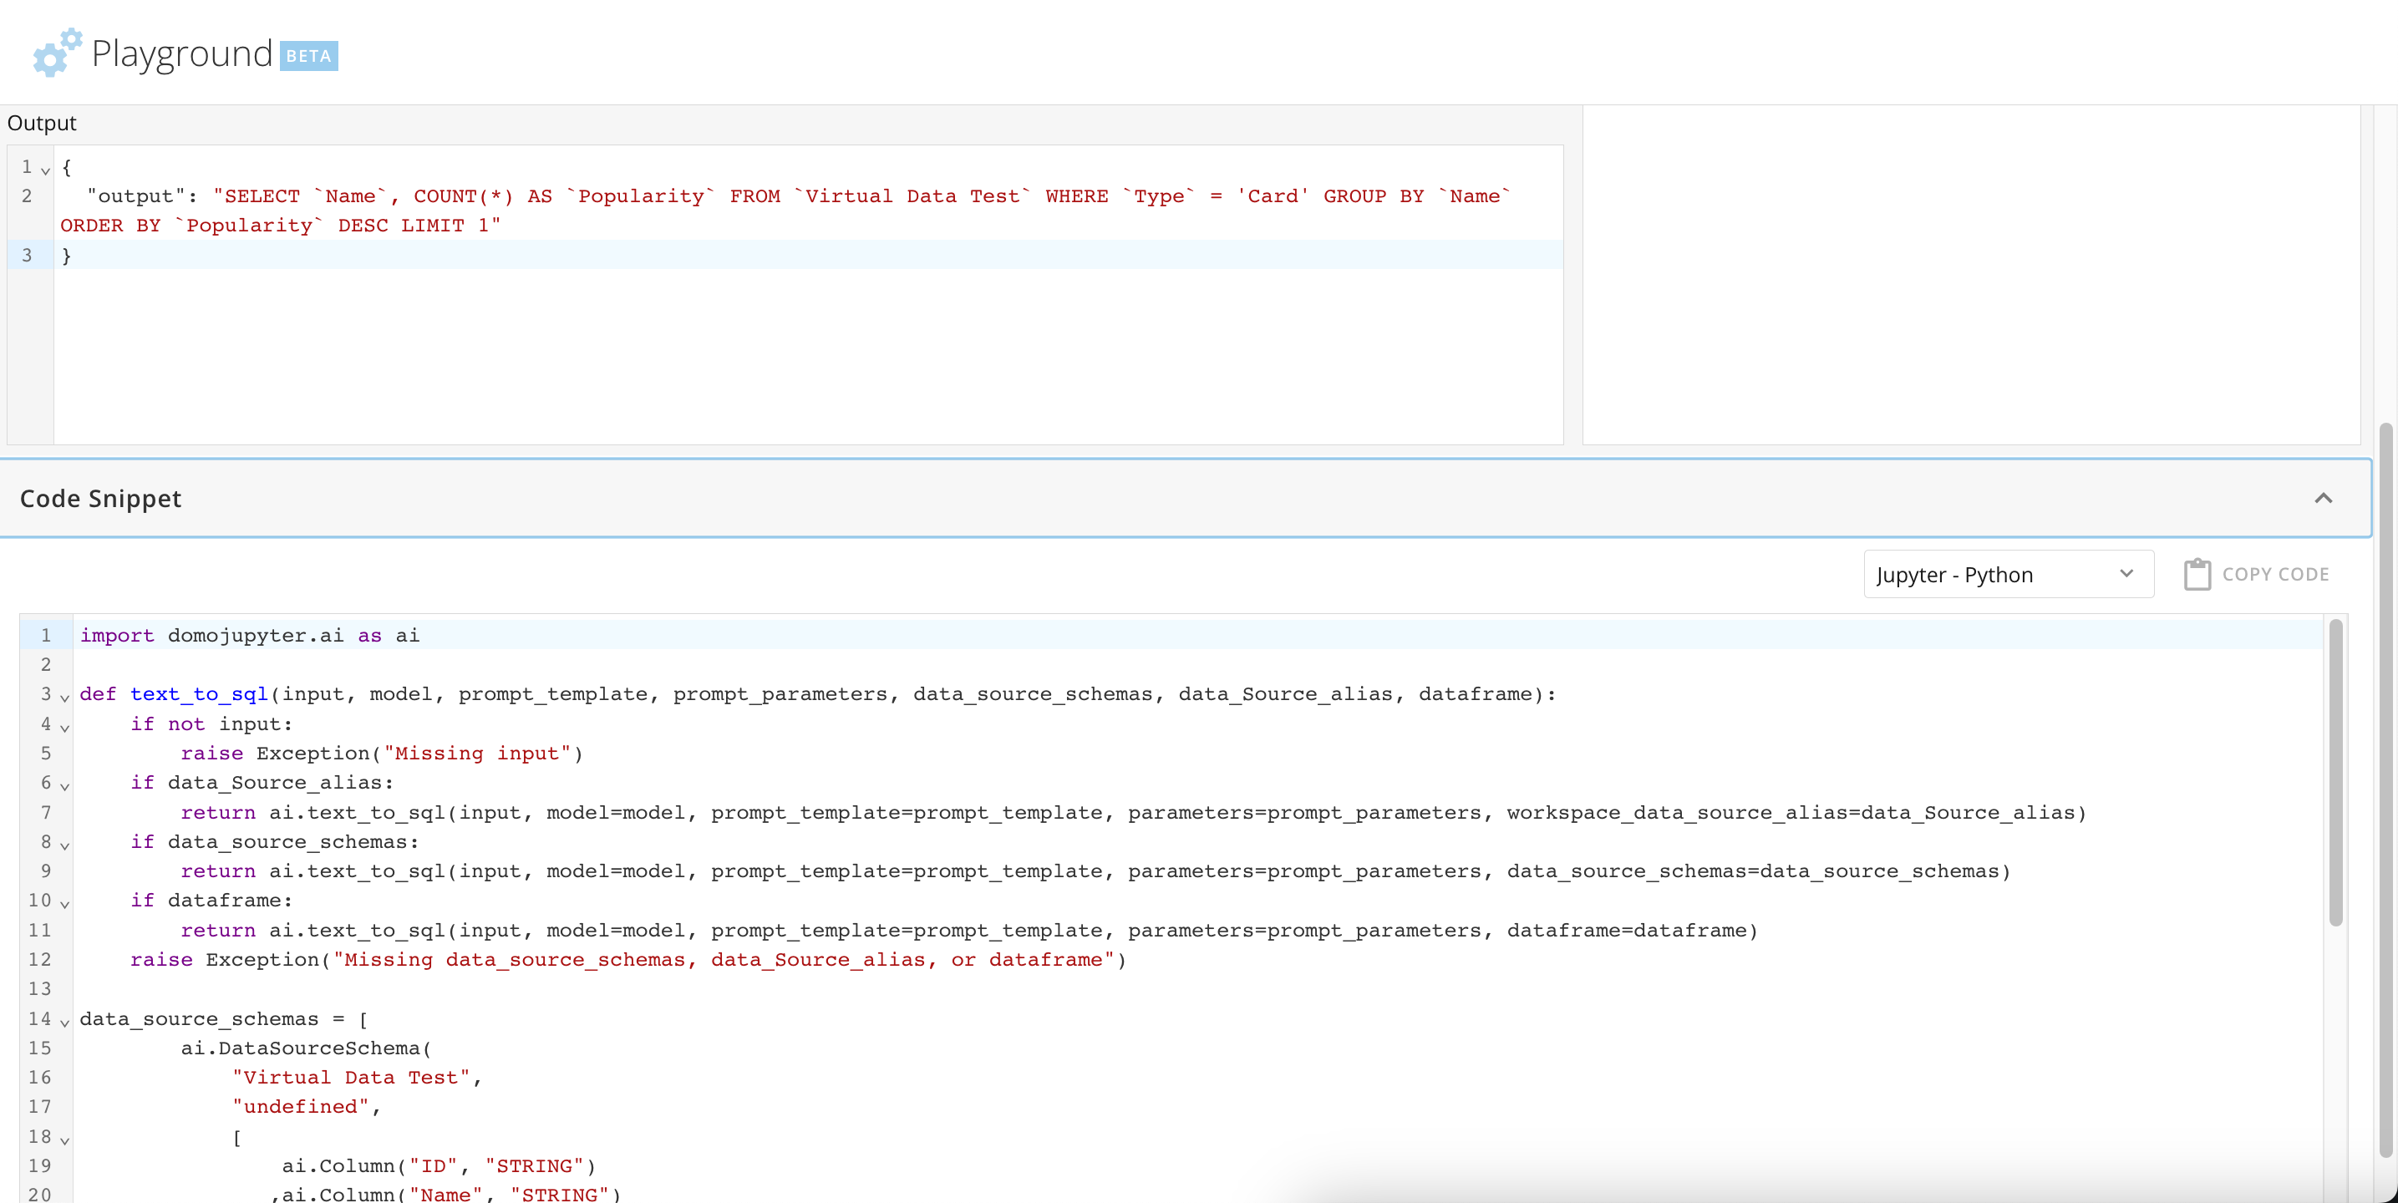Collapse the Code Snippet panel using its chevron
Image resolution: width=2398 pixels, height=1203 pixels.
click(x=2324, y=498)
